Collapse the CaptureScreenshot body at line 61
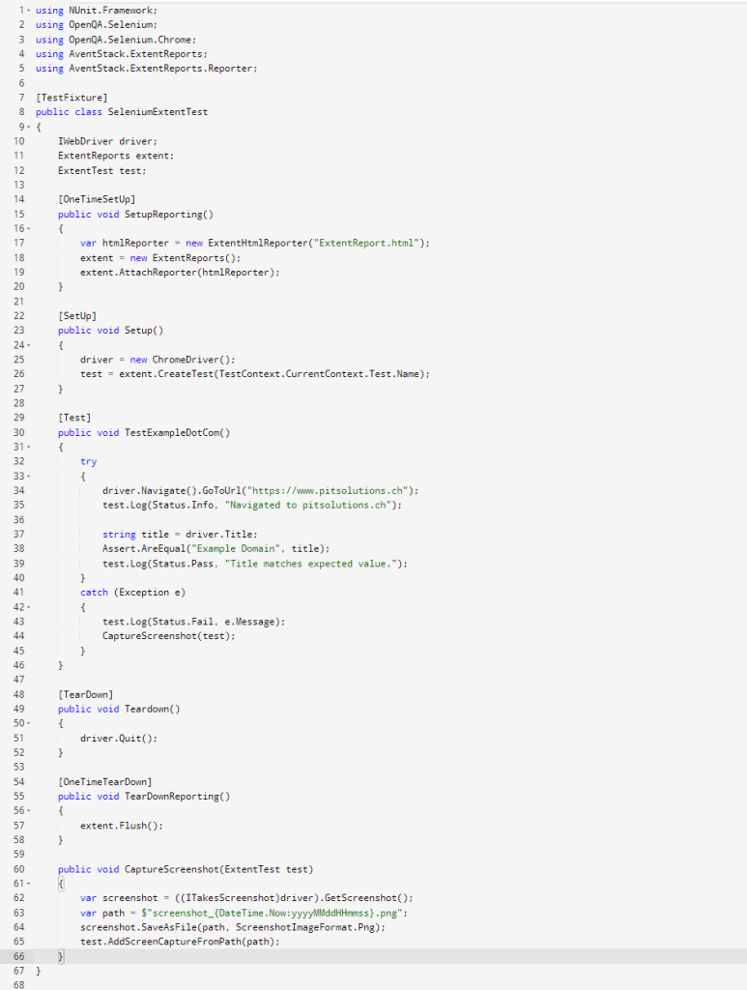The height and width of the screenshot is (990, 747). click(x=27, y=884)
